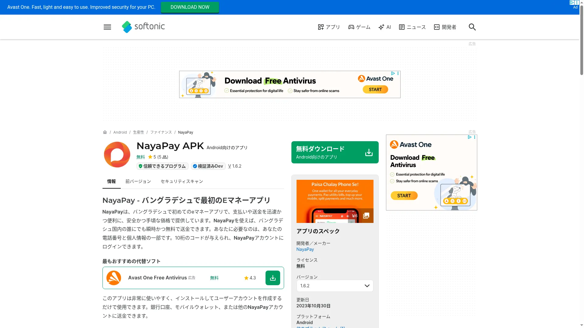
Task: Expand the version 1.6.2 dropdown
Action: point(335,286)
